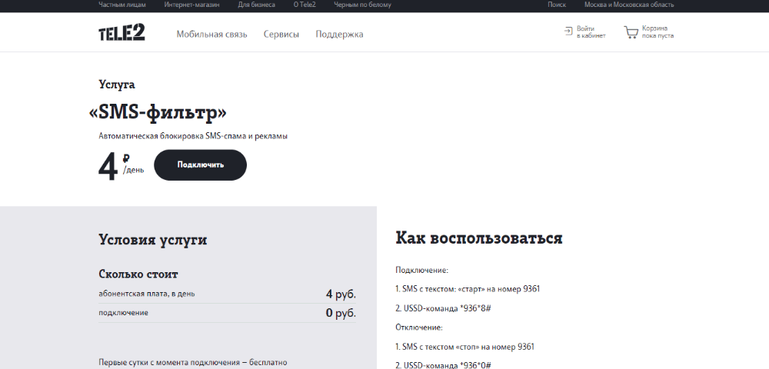
Task: Click the Подключение: label
Action: click(x=421, y=271)
